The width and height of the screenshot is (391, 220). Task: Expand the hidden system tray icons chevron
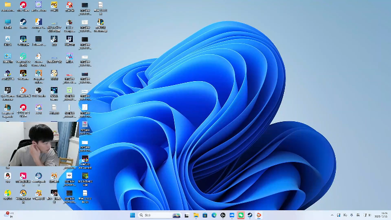pyautogui.click(x=332, y=215)
